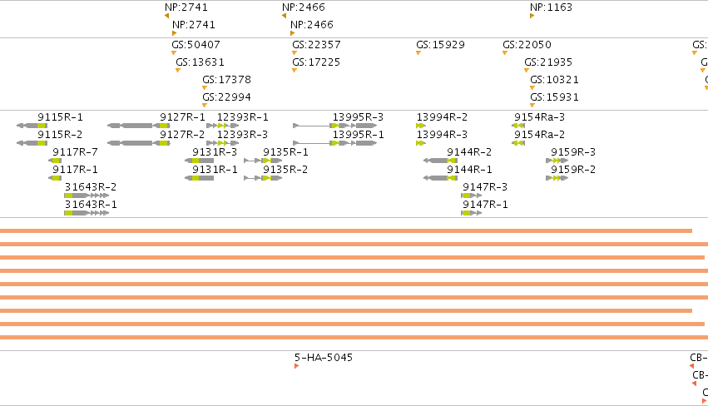The width and height of the screenshot is (708, 406).
Task: Click the 9154Ra-2 label text
Action: (540, 135)
